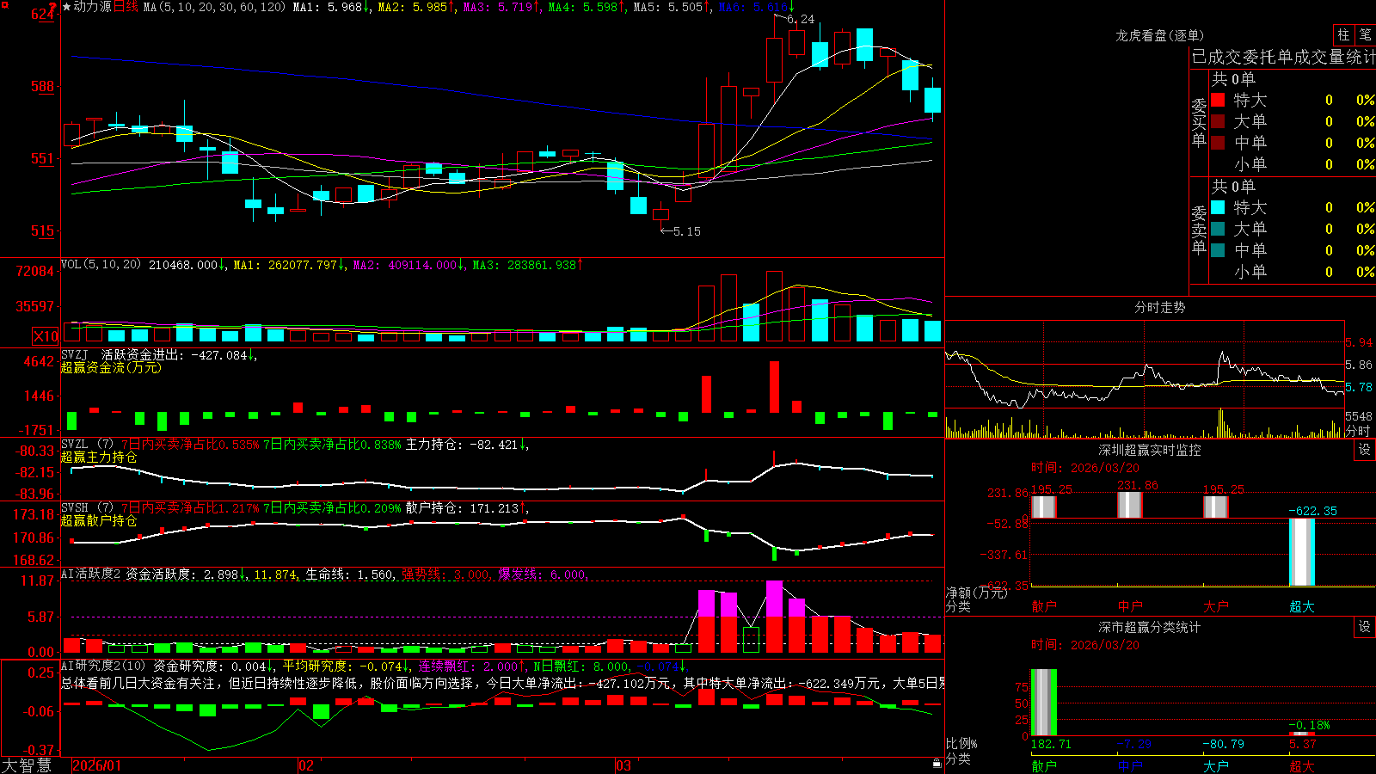Click the 超大 category label in 深圳超赢实时监控
The image size is (1376, 774).
coord(1302,606)
